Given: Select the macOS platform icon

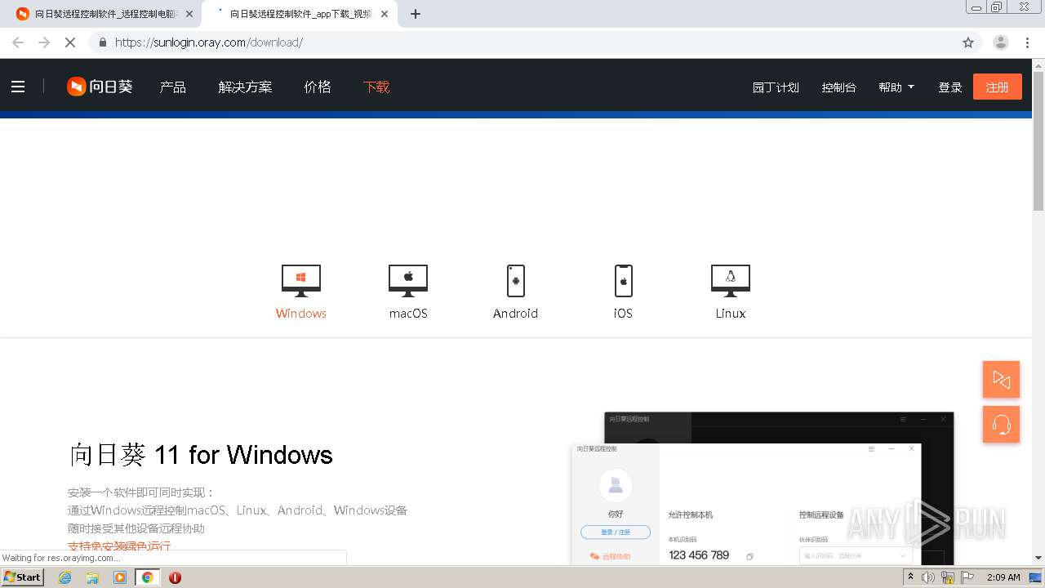Looking at the screenshot, I should 408,281.
